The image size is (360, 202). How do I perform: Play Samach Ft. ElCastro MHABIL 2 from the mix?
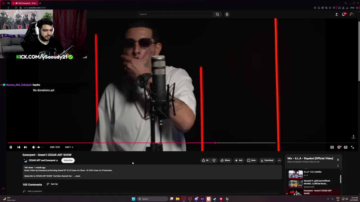pos(314,183)
